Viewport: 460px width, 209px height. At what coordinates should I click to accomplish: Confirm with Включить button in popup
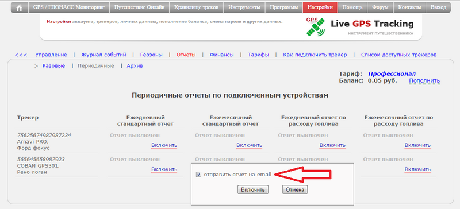tap(253, 190)
